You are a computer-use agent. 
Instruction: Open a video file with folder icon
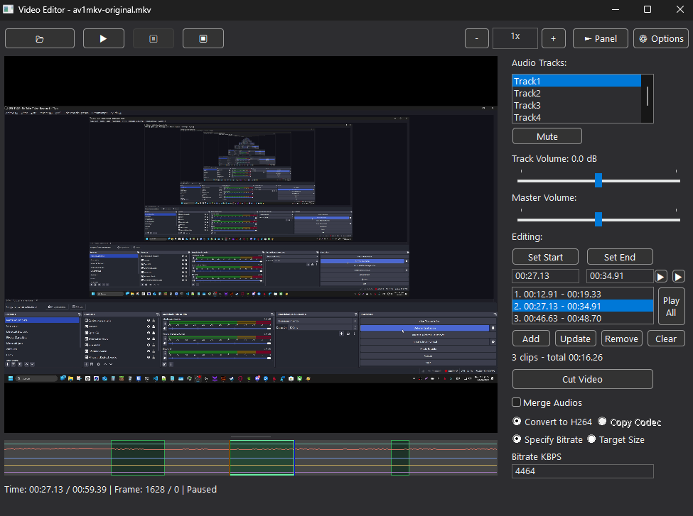click(x=39, y=38)
